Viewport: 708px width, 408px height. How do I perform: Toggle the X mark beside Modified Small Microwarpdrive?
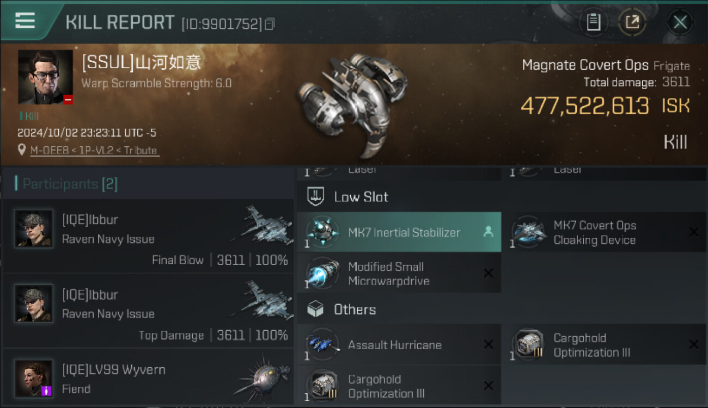(488, 274)
